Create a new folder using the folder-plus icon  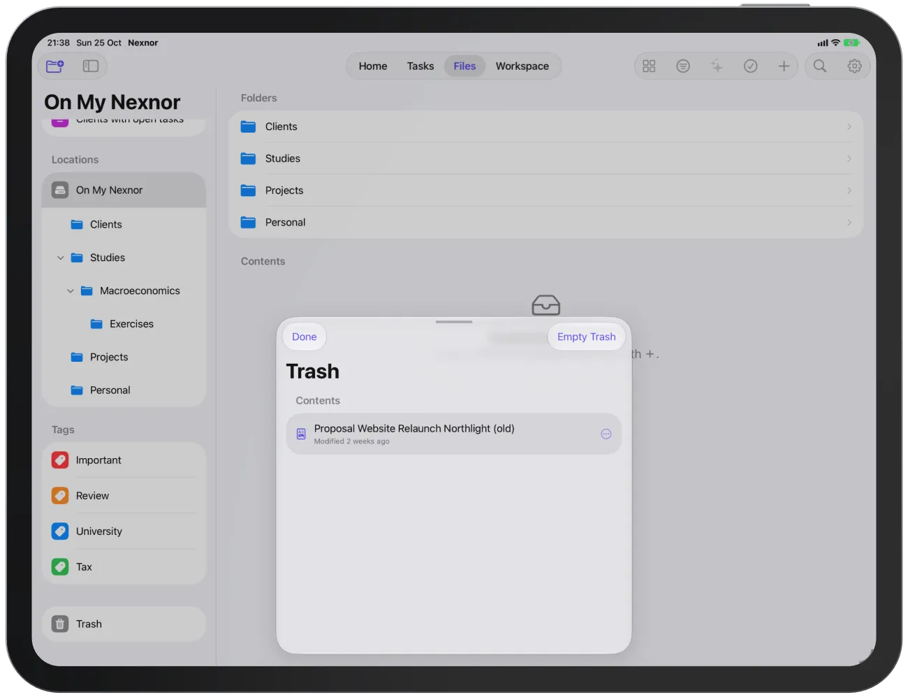[55, 66]
